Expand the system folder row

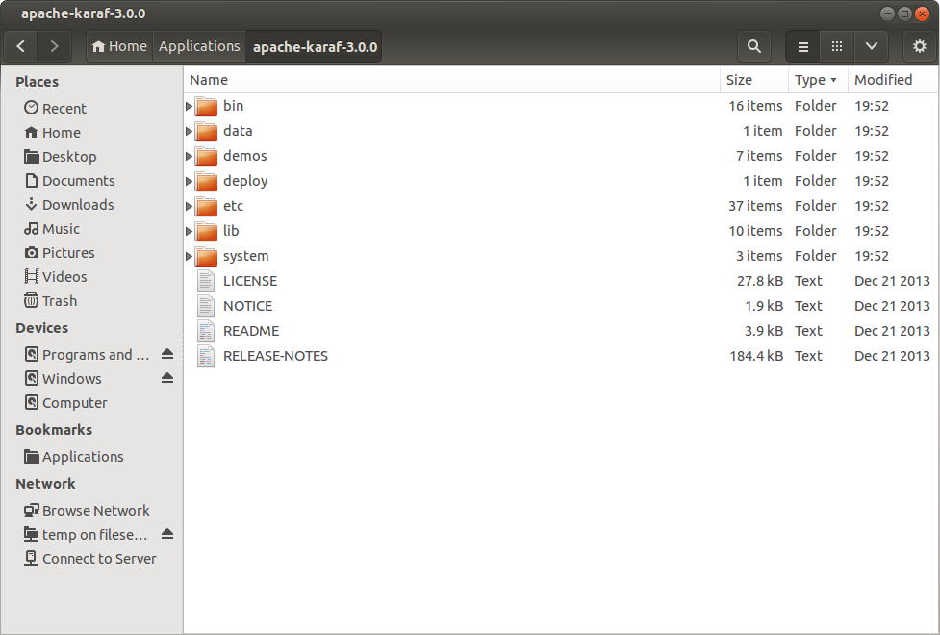click(x=188, y=256)
